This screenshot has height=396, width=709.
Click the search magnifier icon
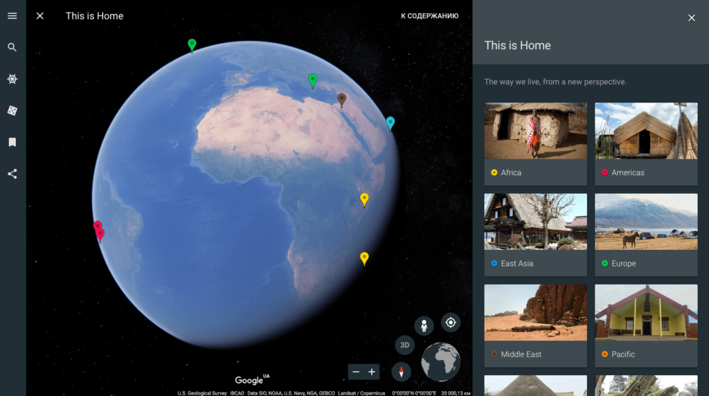12,48
